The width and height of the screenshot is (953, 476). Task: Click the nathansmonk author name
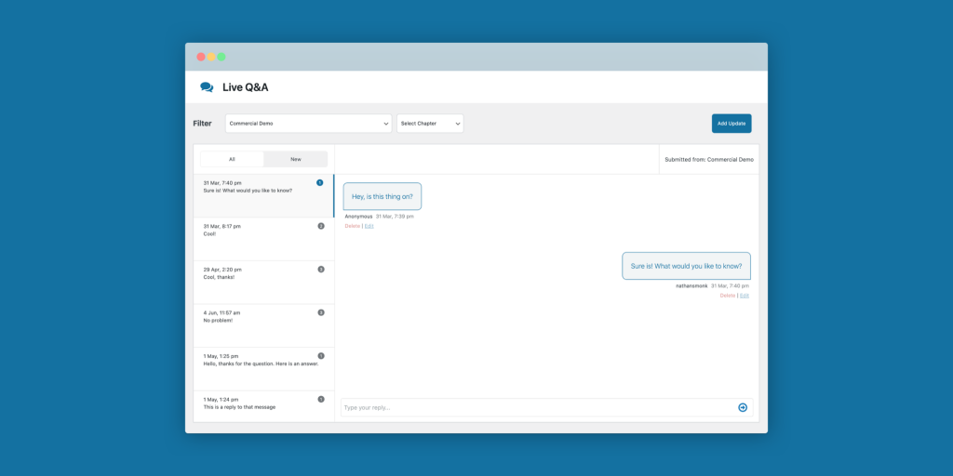(691, 286)
